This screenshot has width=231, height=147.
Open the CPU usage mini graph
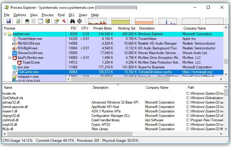[x=97, y=21]
